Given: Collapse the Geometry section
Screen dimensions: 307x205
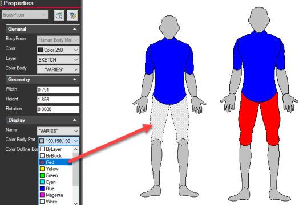Looking at the screenshot, I should pyautogui.click(x=75, y=79).
